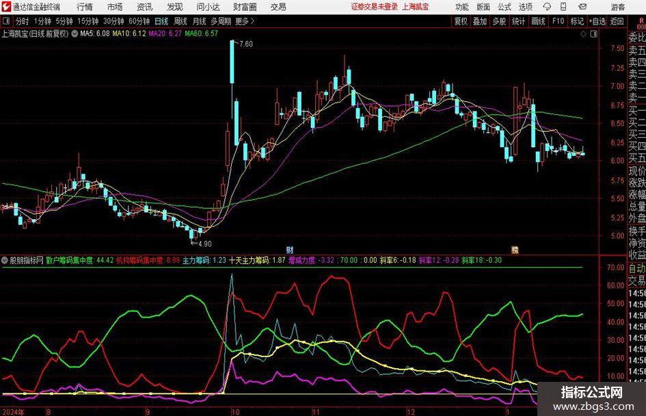Open the 财富圈 menu
The height and width of the screenshot is (416, 646).
245,7
